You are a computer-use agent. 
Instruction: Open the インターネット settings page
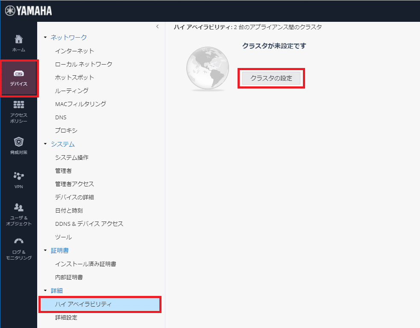click(x=74, y=51)
